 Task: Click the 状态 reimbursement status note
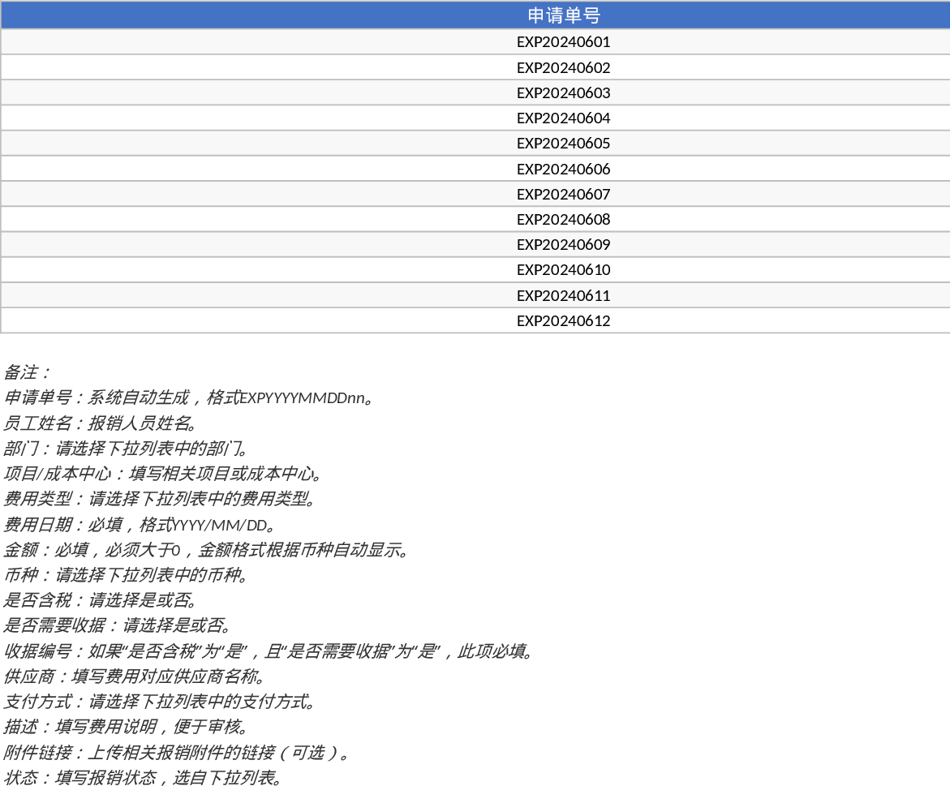coord(144,778)
